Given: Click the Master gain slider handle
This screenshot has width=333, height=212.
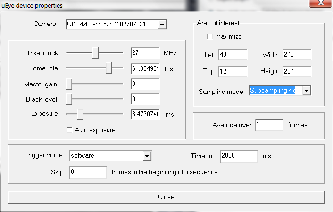Looking at the screenshot, I should pyautogui.click(x=69, y=84).
